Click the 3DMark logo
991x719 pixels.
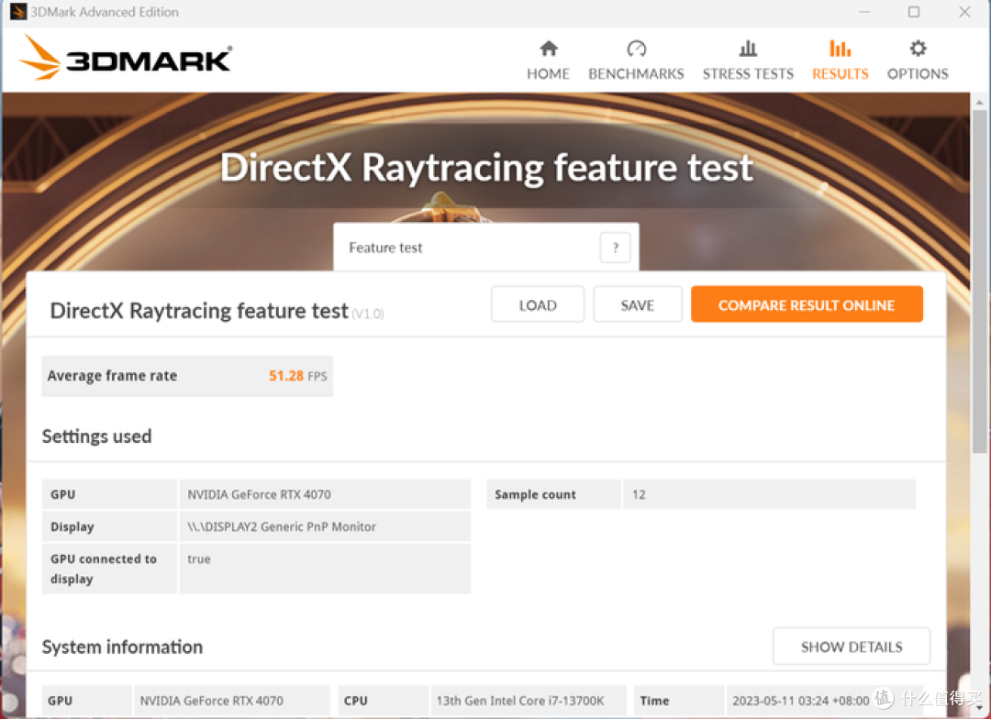tap(126, 58)
